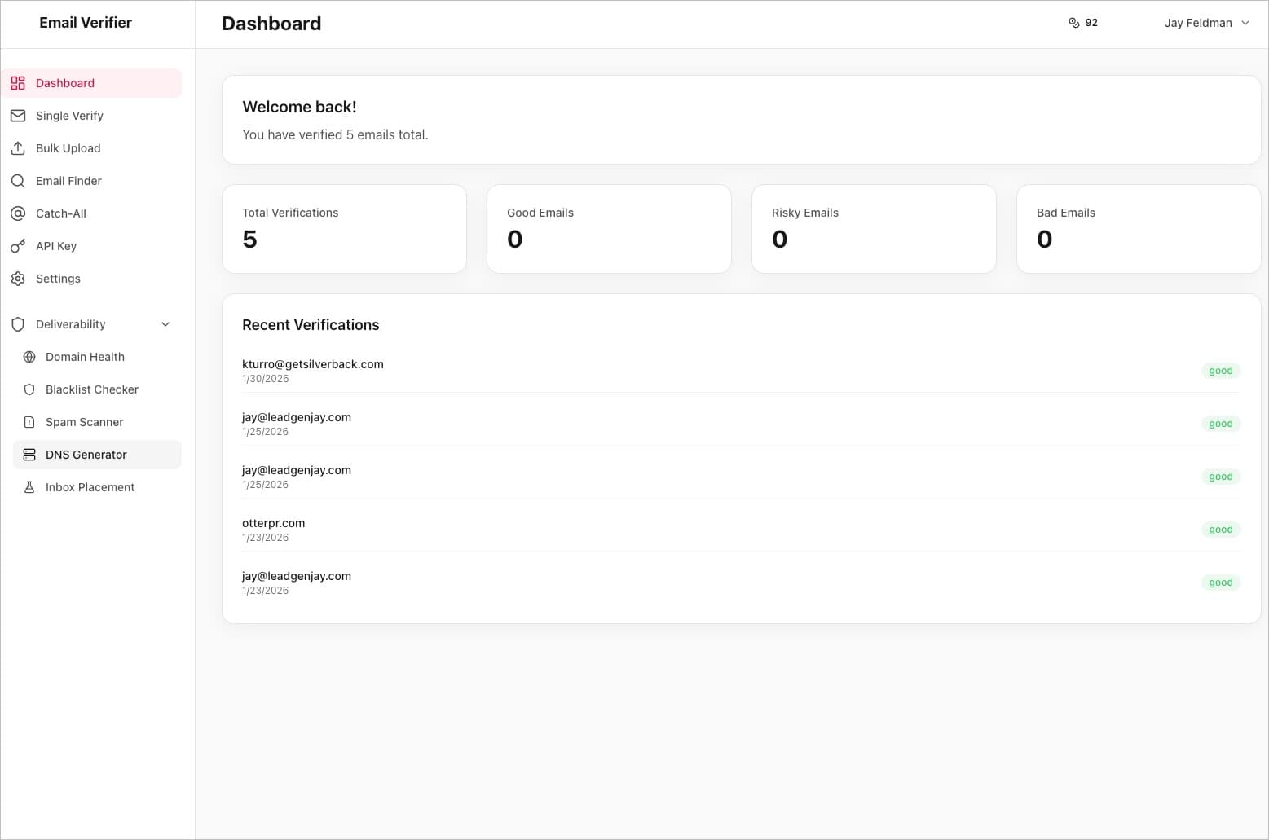Select DNS Generator menu item

pyautogui.click(x=86, y=455)
